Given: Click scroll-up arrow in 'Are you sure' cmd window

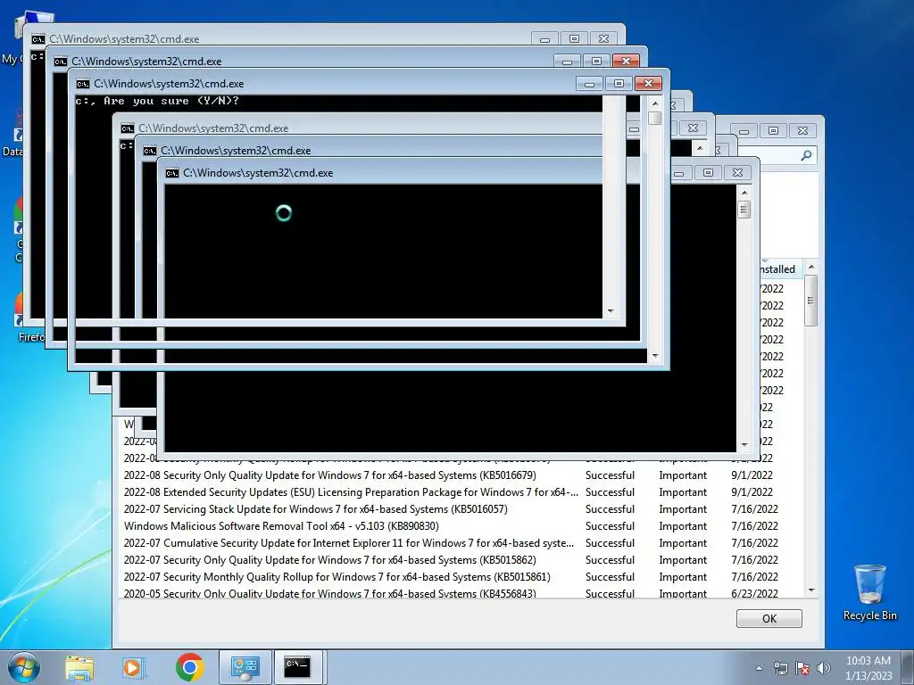Looking at the screenshot, I should pos(655,103).
